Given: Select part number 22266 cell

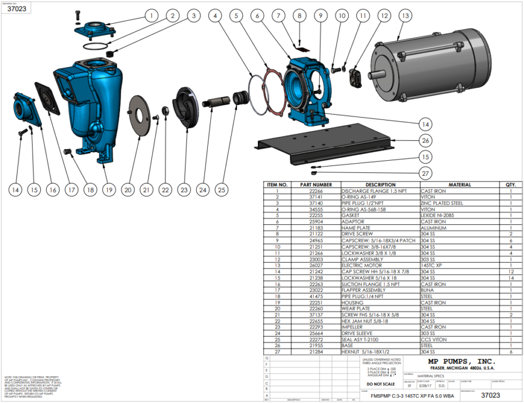Looking at the screenshot, I should click(316, 191).
